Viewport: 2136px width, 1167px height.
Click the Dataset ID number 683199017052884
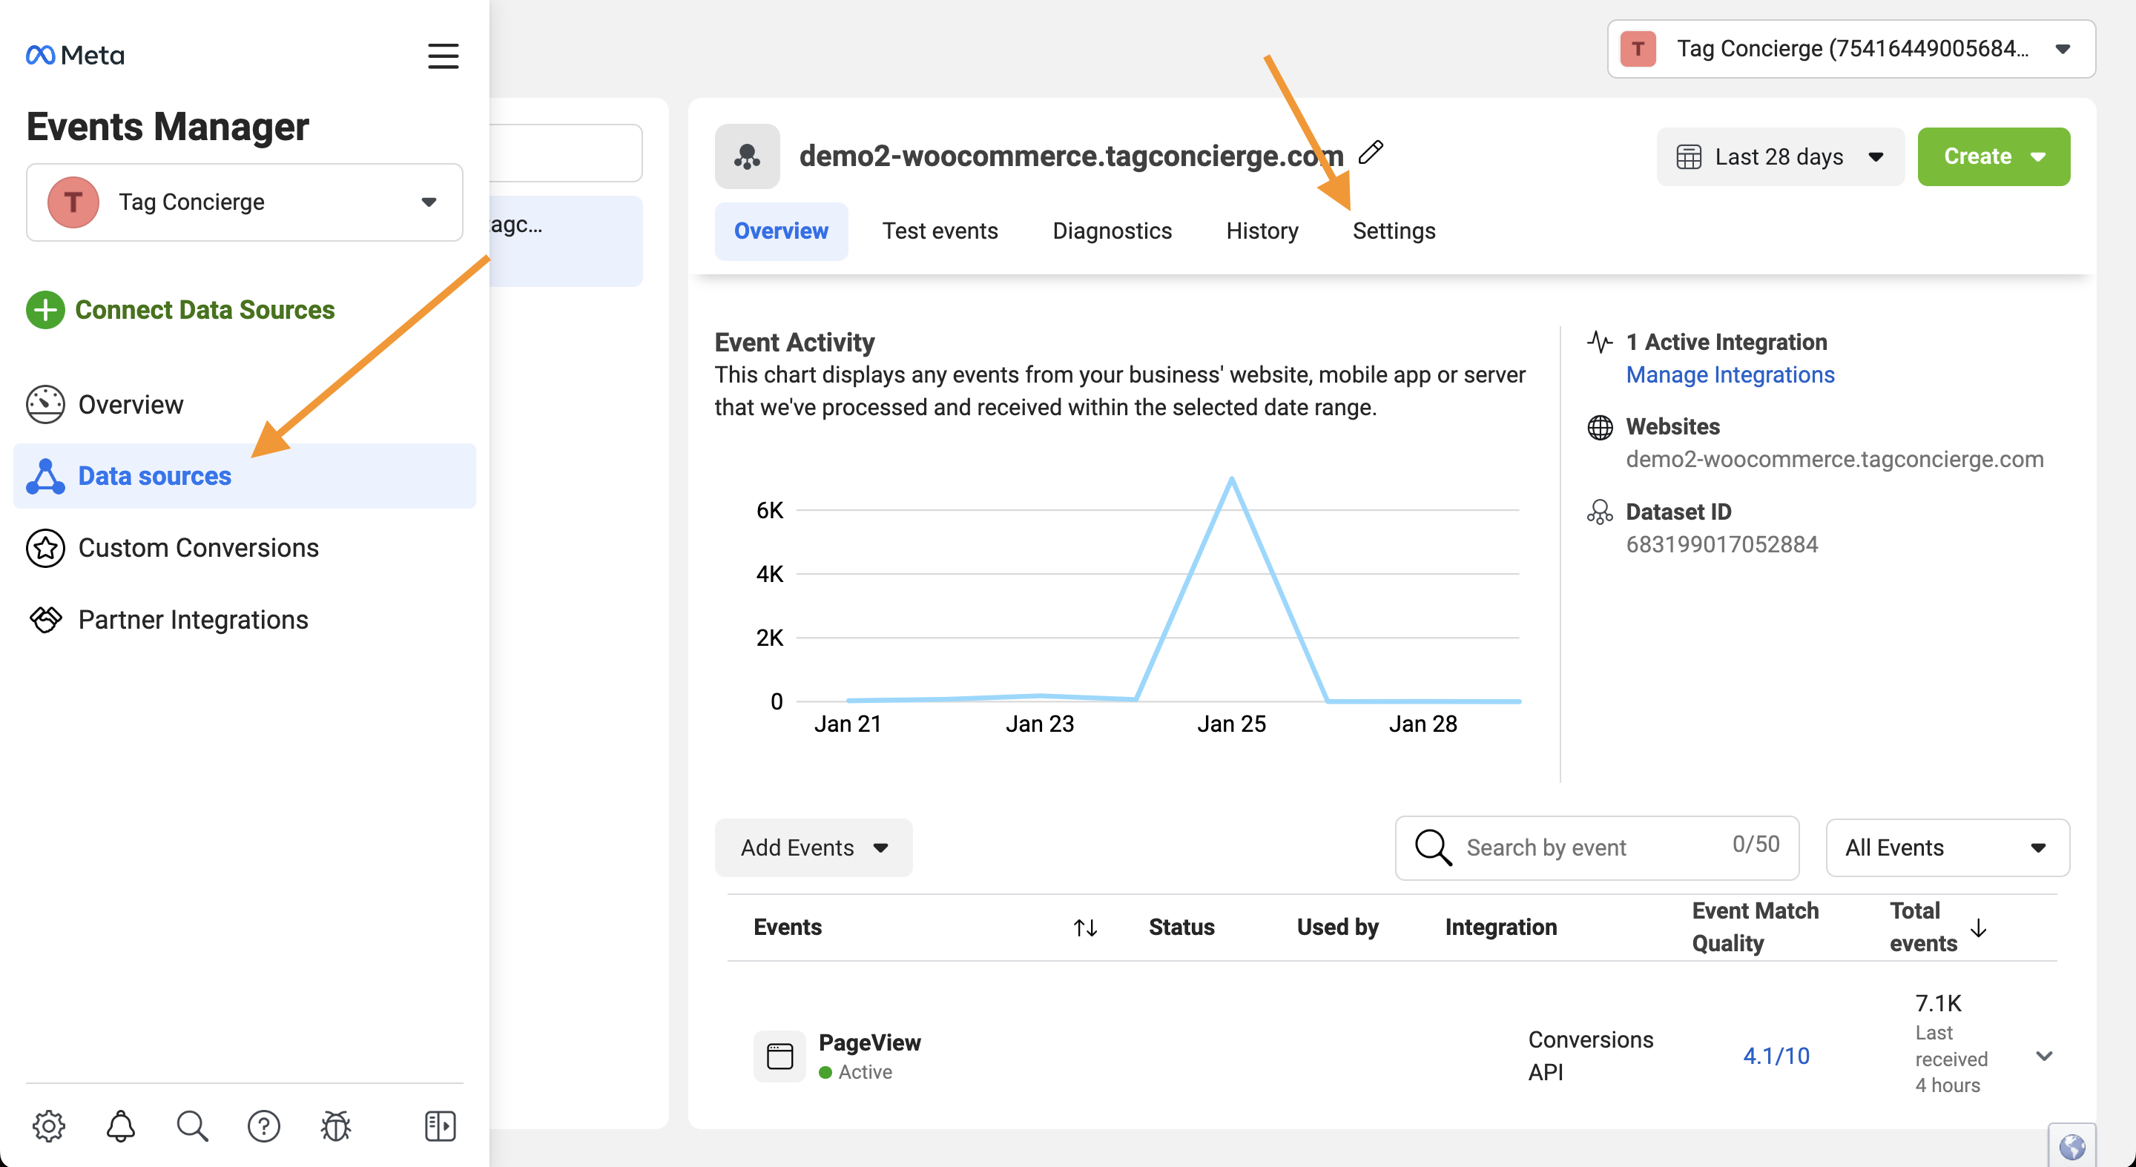pyautogui.click(x=1721, y=544)
